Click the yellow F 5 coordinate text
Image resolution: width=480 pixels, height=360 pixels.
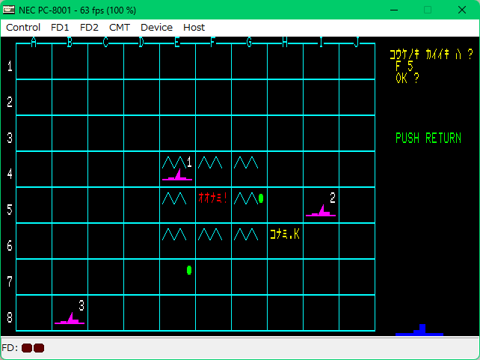(404, 66)
